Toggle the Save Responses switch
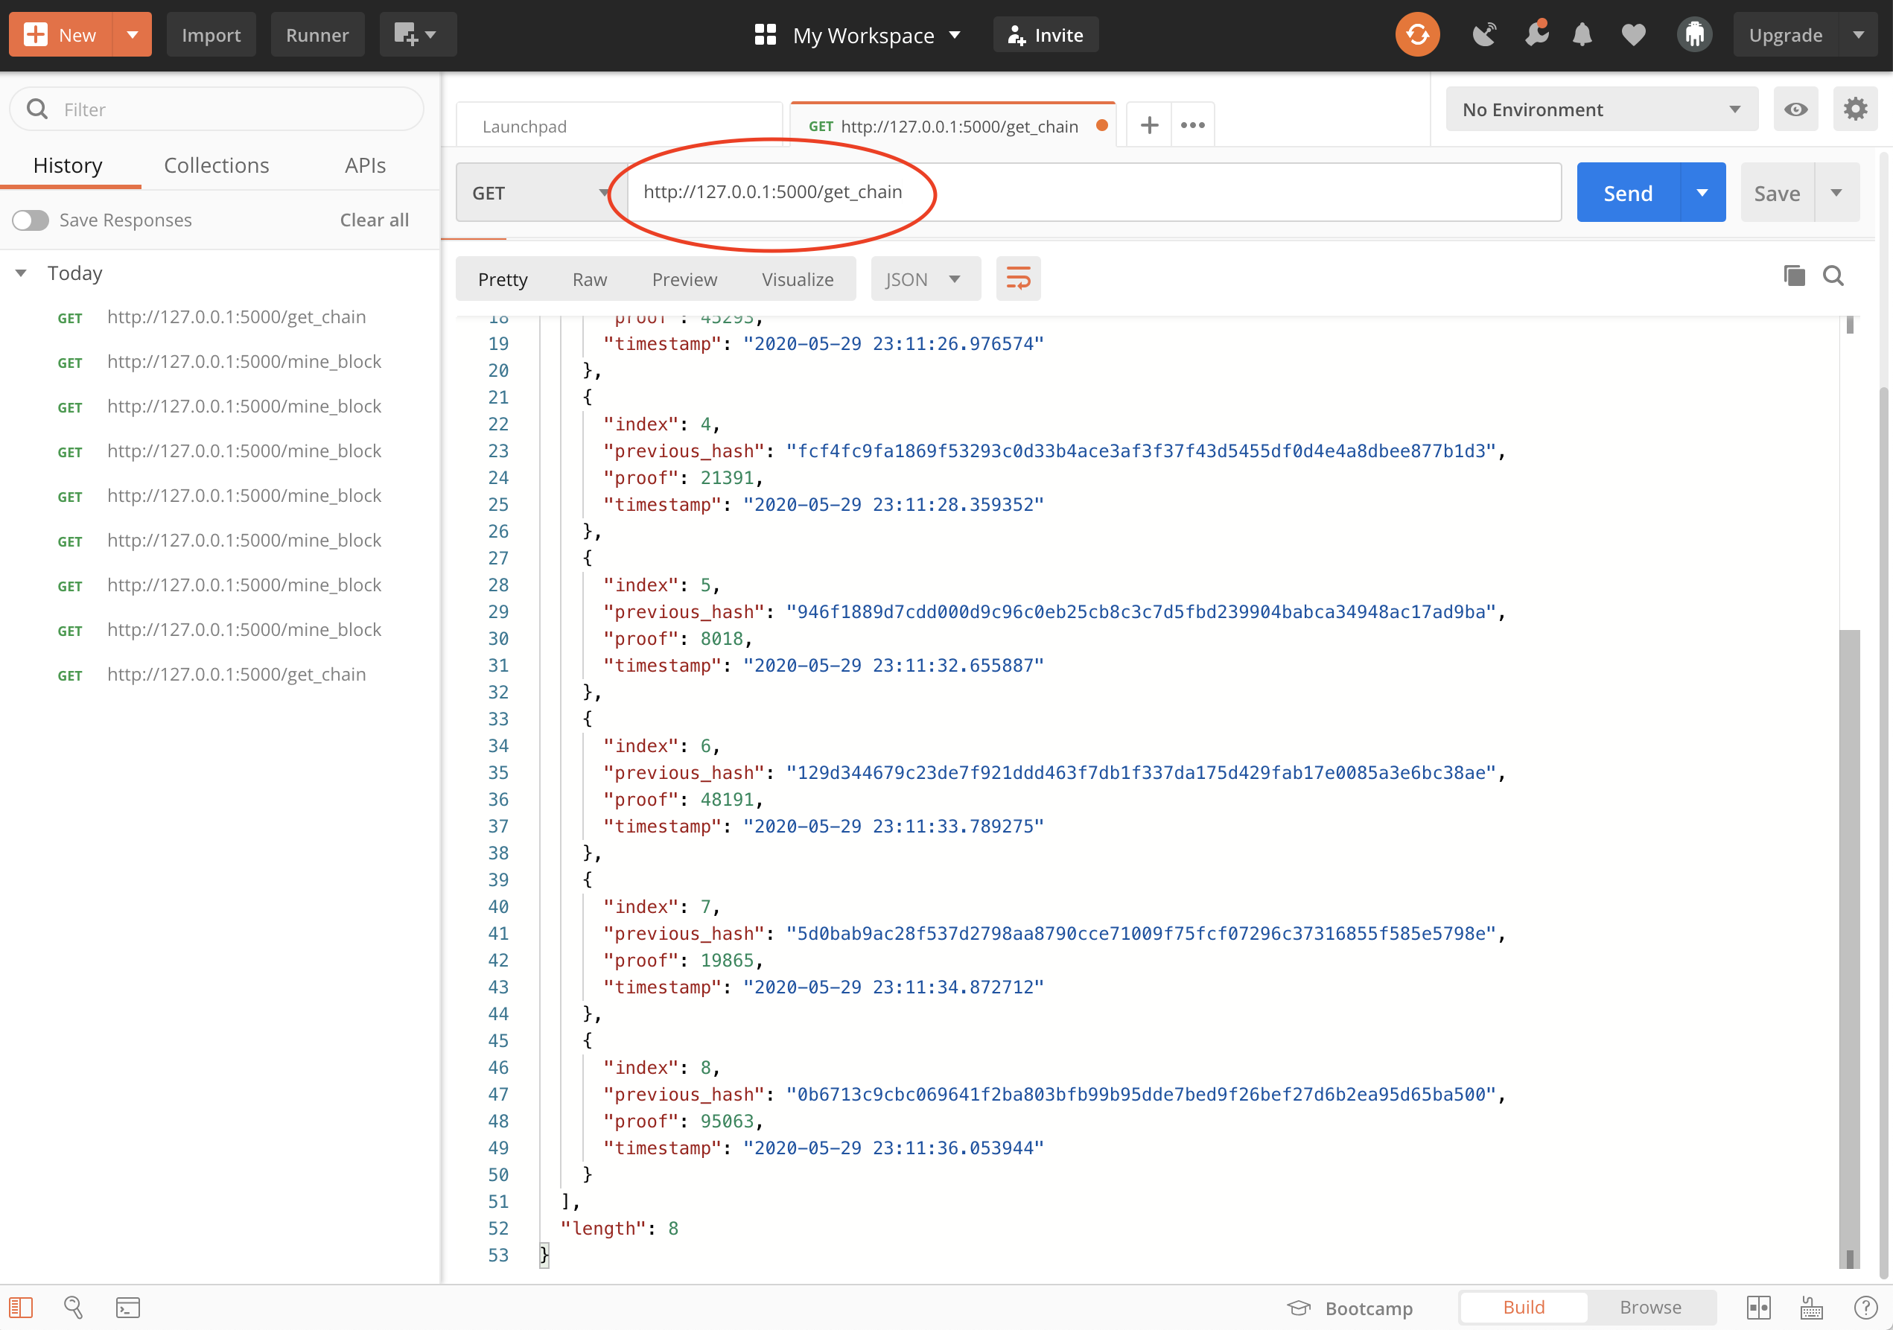The width and height of the screenshot is (1893, 1330). pyautogui.click(x=31, y=220)
